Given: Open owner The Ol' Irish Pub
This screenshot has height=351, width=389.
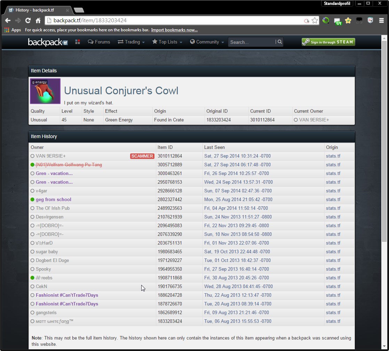Looking at the screenshot, I should point(53,208).
